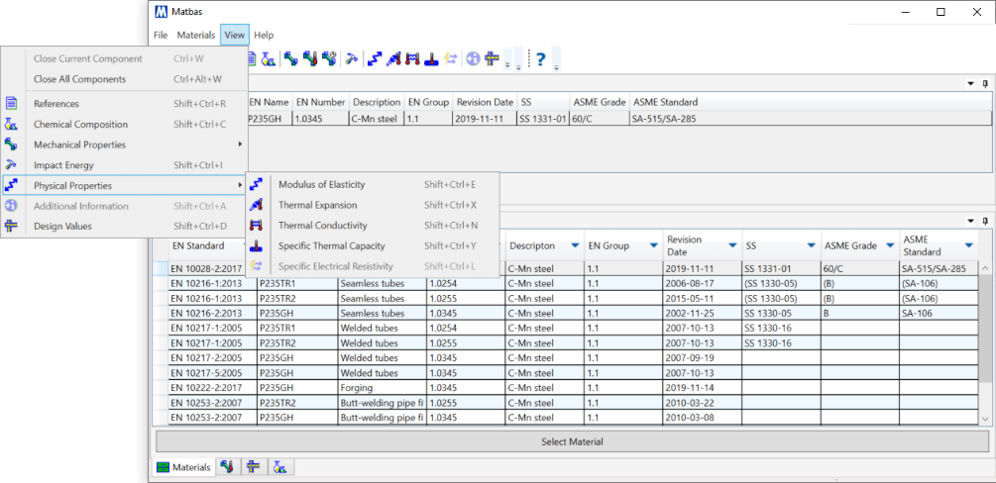
Task: Click the Specific Thermal Capacity toolbar icon
Action: click(432, 58)
